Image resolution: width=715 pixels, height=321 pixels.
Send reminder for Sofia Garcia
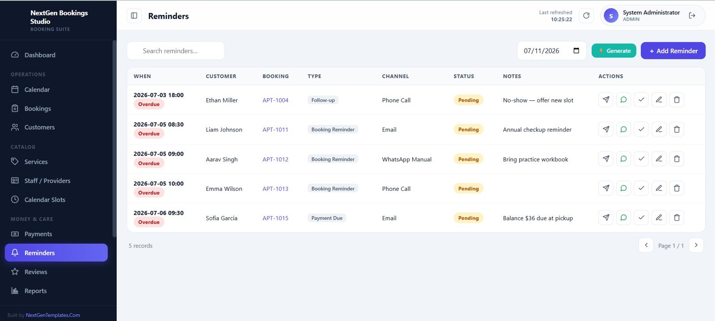(606, 218)
